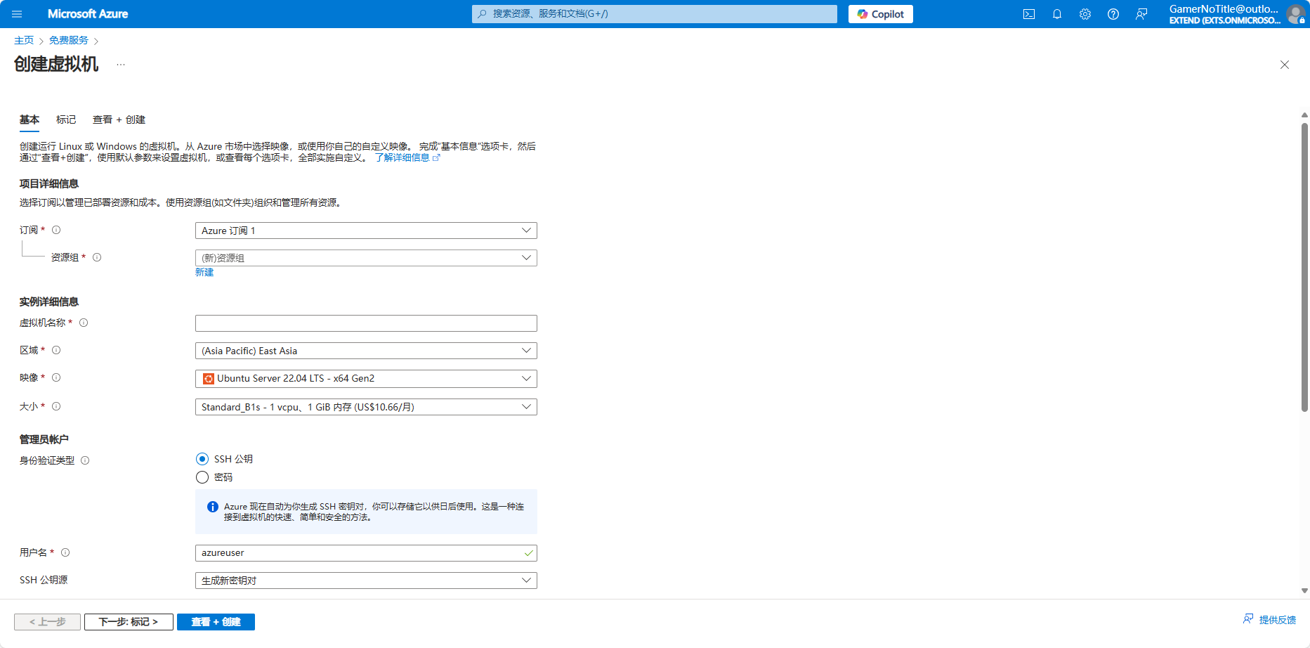Expand the 区域 region dropdown
This screenshot has width=1310, height=648.
pyautogui.click(x=365, y=351)
